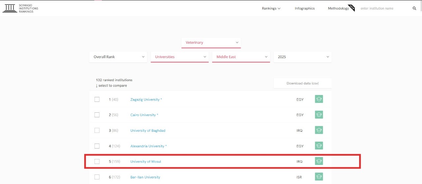Click graduation cap icon for Zagazig University
The height and width of the screenshot is (184, 422).
click(x=319, y=99)
